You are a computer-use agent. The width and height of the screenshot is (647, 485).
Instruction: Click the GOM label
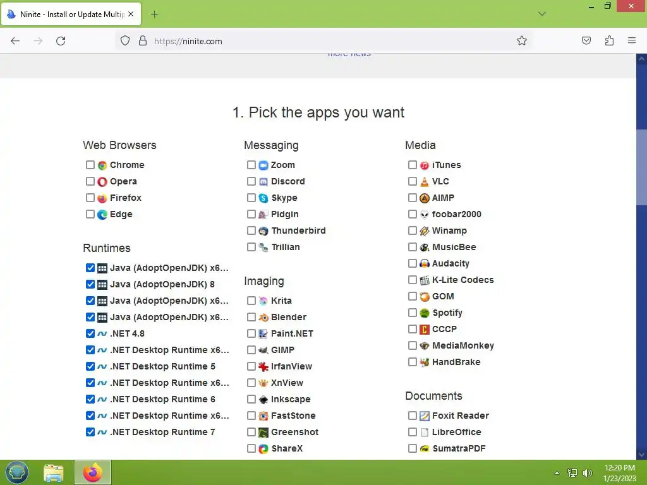coord(443,297)
